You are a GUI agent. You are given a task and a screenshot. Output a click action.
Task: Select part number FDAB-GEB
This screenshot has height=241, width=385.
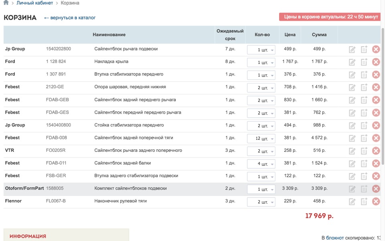[x=57, y=100]
